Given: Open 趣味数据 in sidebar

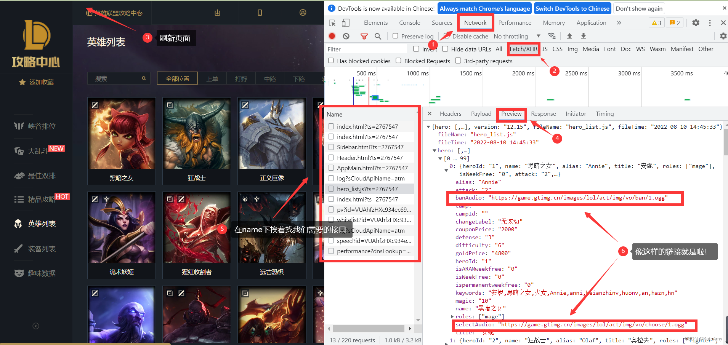Looking at the screenshot, I should coord(35,273).
